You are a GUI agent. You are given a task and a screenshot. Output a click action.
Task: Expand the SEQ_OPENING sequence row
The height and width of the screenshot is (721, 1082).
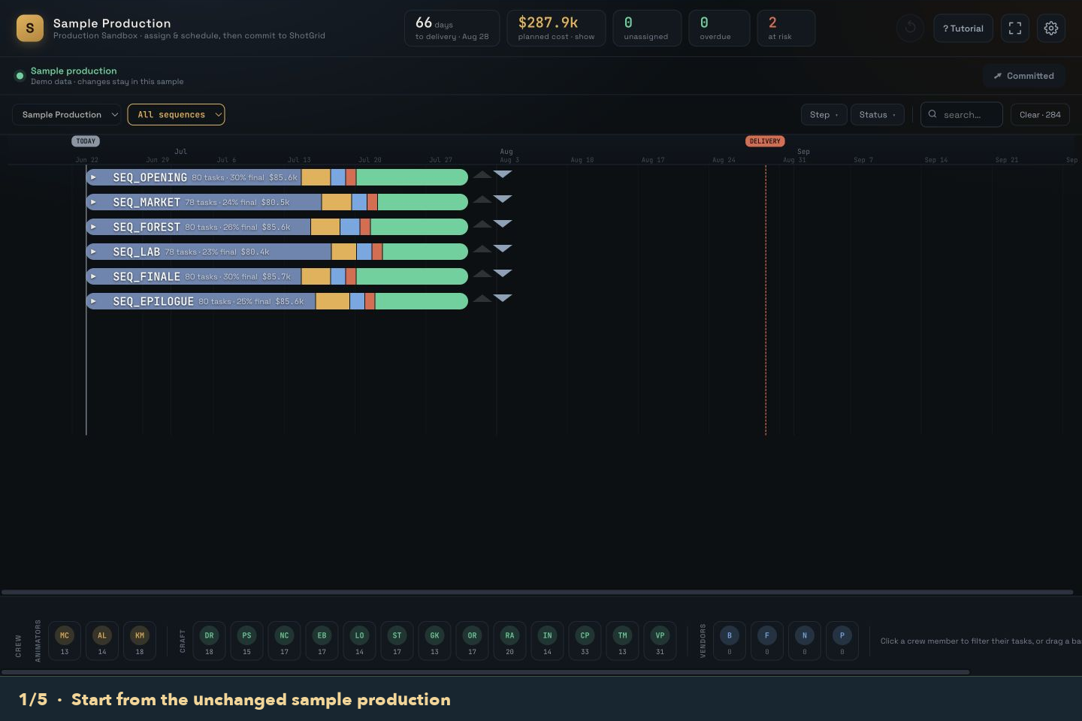[x=93, y=177]
